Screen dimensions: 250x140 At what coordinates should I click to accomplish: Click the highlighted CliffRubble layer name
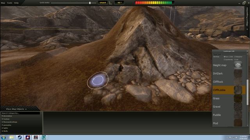[x=219, y=90]
